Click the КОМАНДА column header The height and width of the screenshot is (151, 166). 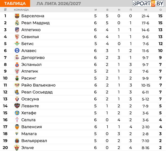21,10
